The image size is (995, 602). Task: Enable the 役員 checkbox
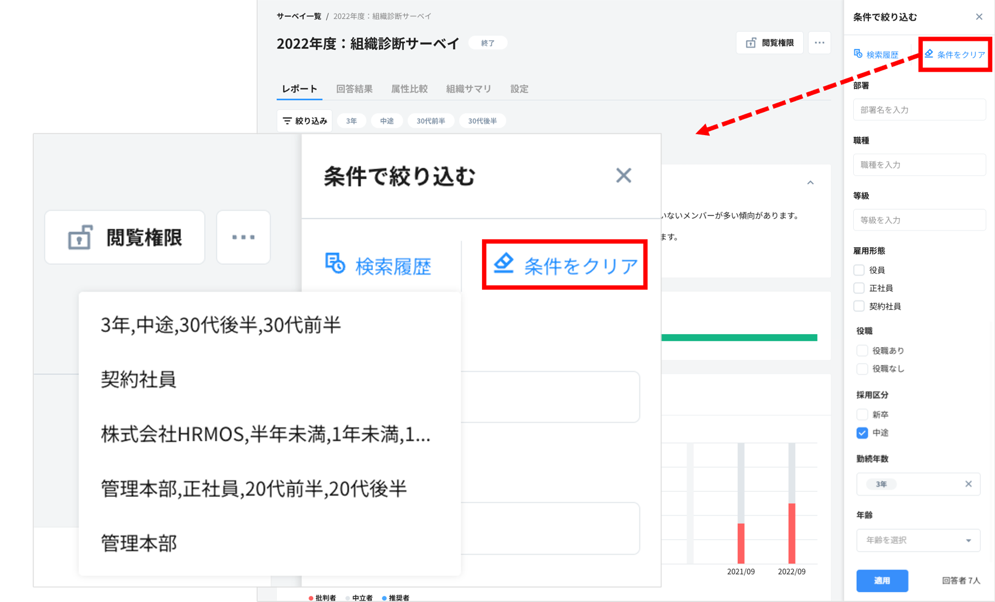click(859, 270)
